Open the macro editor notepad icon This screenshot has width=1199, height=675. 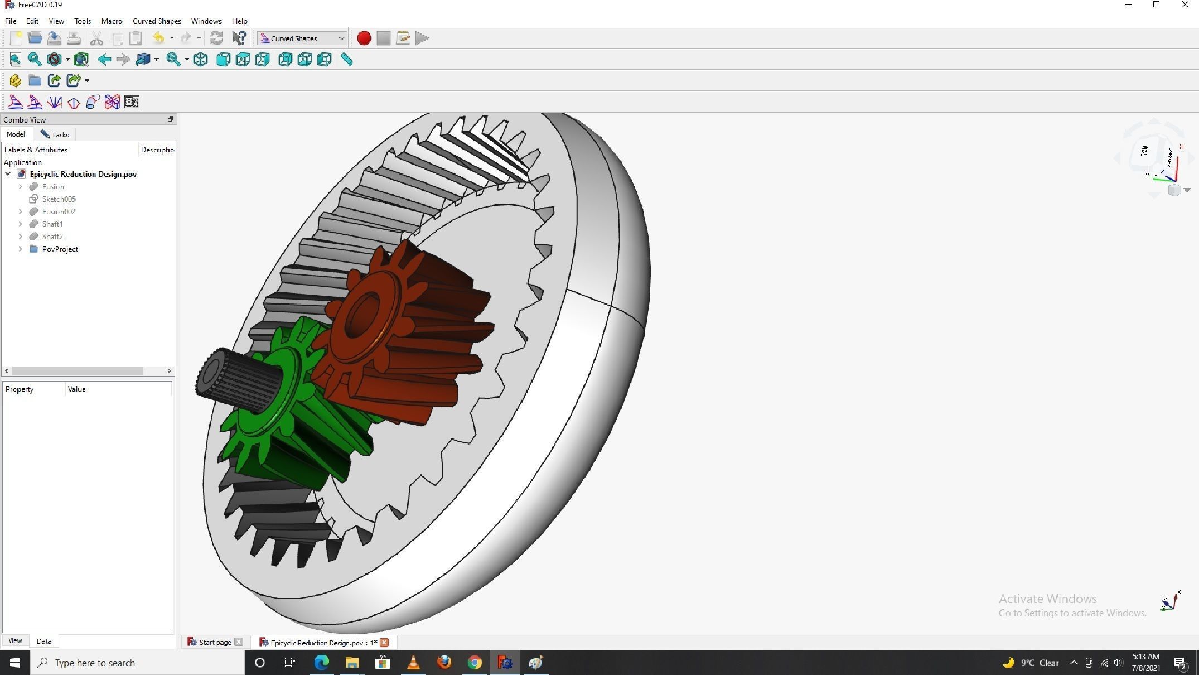click(x=403, y=38)
